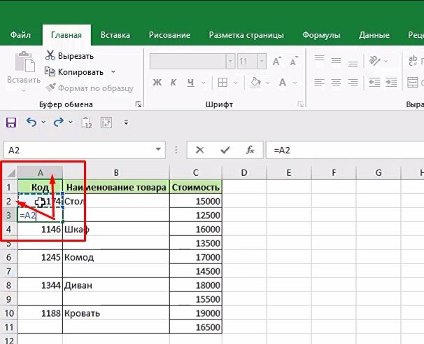This screenshot has height=344, width=424.
Task: Open the Font settings dialog launcher
Action: tap(300, 104)
